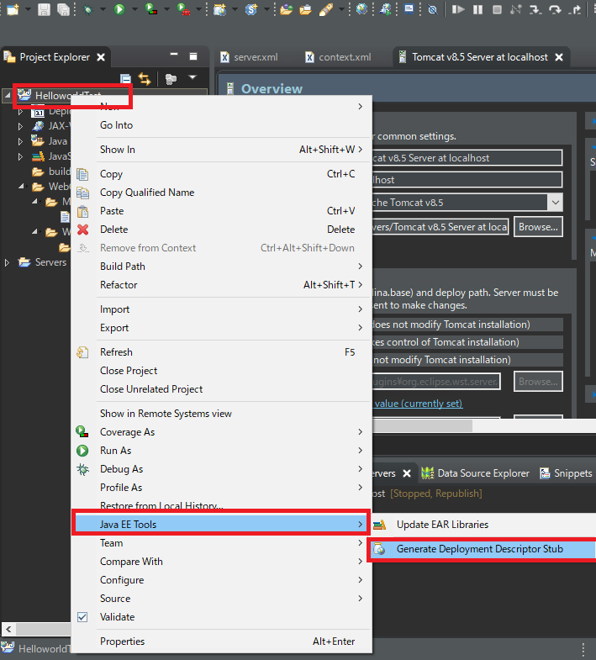596x660 pixels.
Task: Click the Disconnect debug toolbar icon
Action: pos(516,9)
